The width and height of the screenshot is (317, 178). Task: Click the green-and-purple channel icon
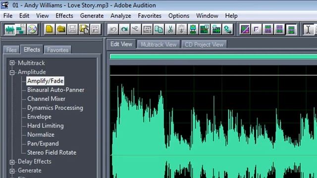point(291,30)
